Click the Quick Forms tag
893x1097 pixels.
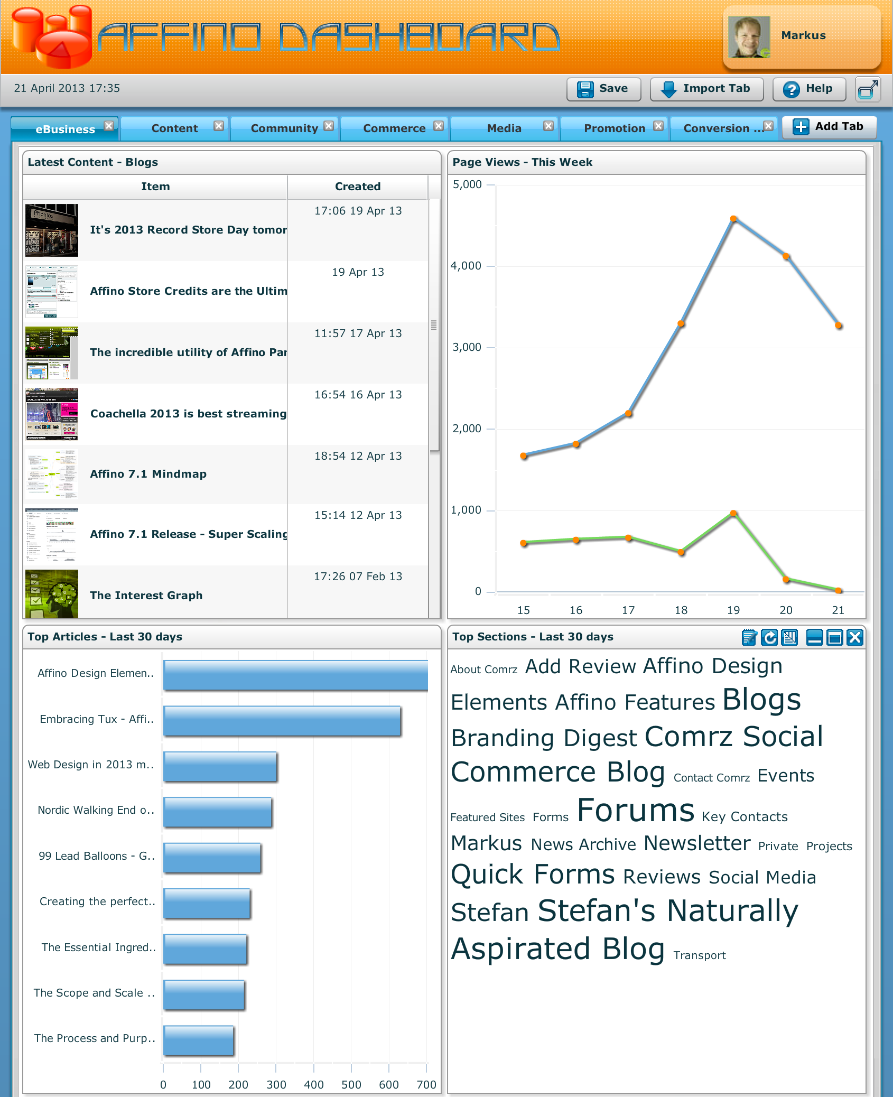533,875
